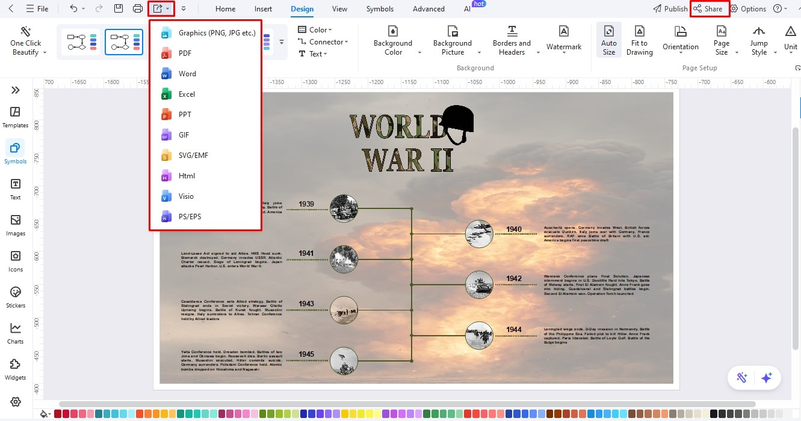Switch to the View tab
801x421 pixels.
tap(339, 8)
